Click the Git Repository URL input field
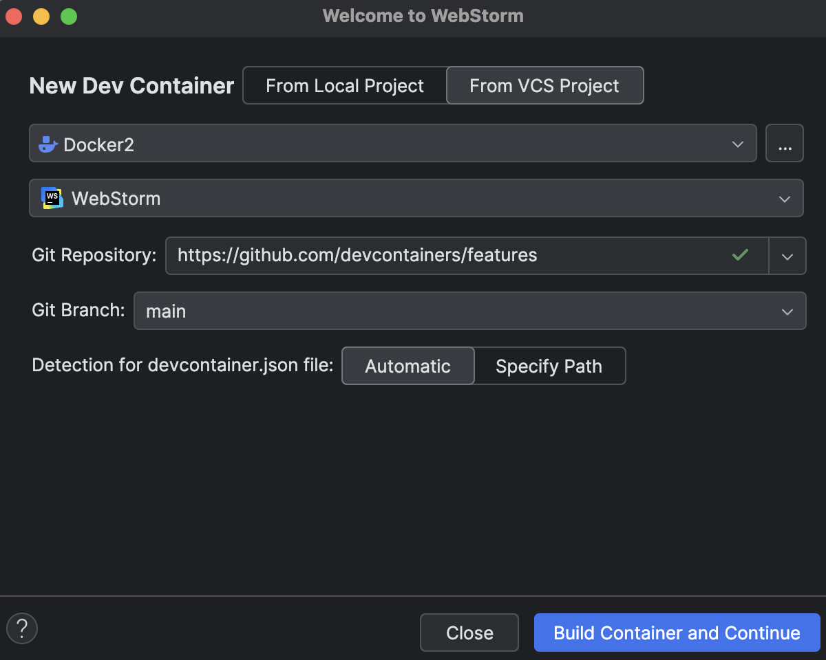The width and height of the screenshot is (826, 660). [467, 256]
